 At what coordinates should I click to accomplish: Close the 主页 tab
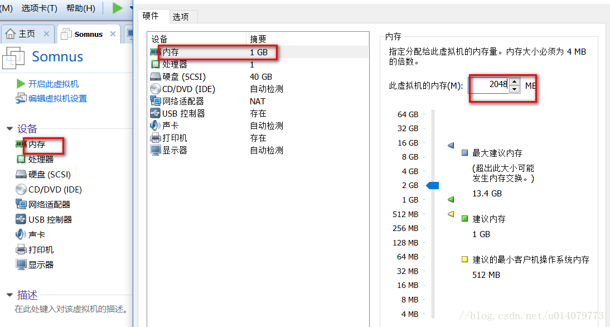[46, 34]
